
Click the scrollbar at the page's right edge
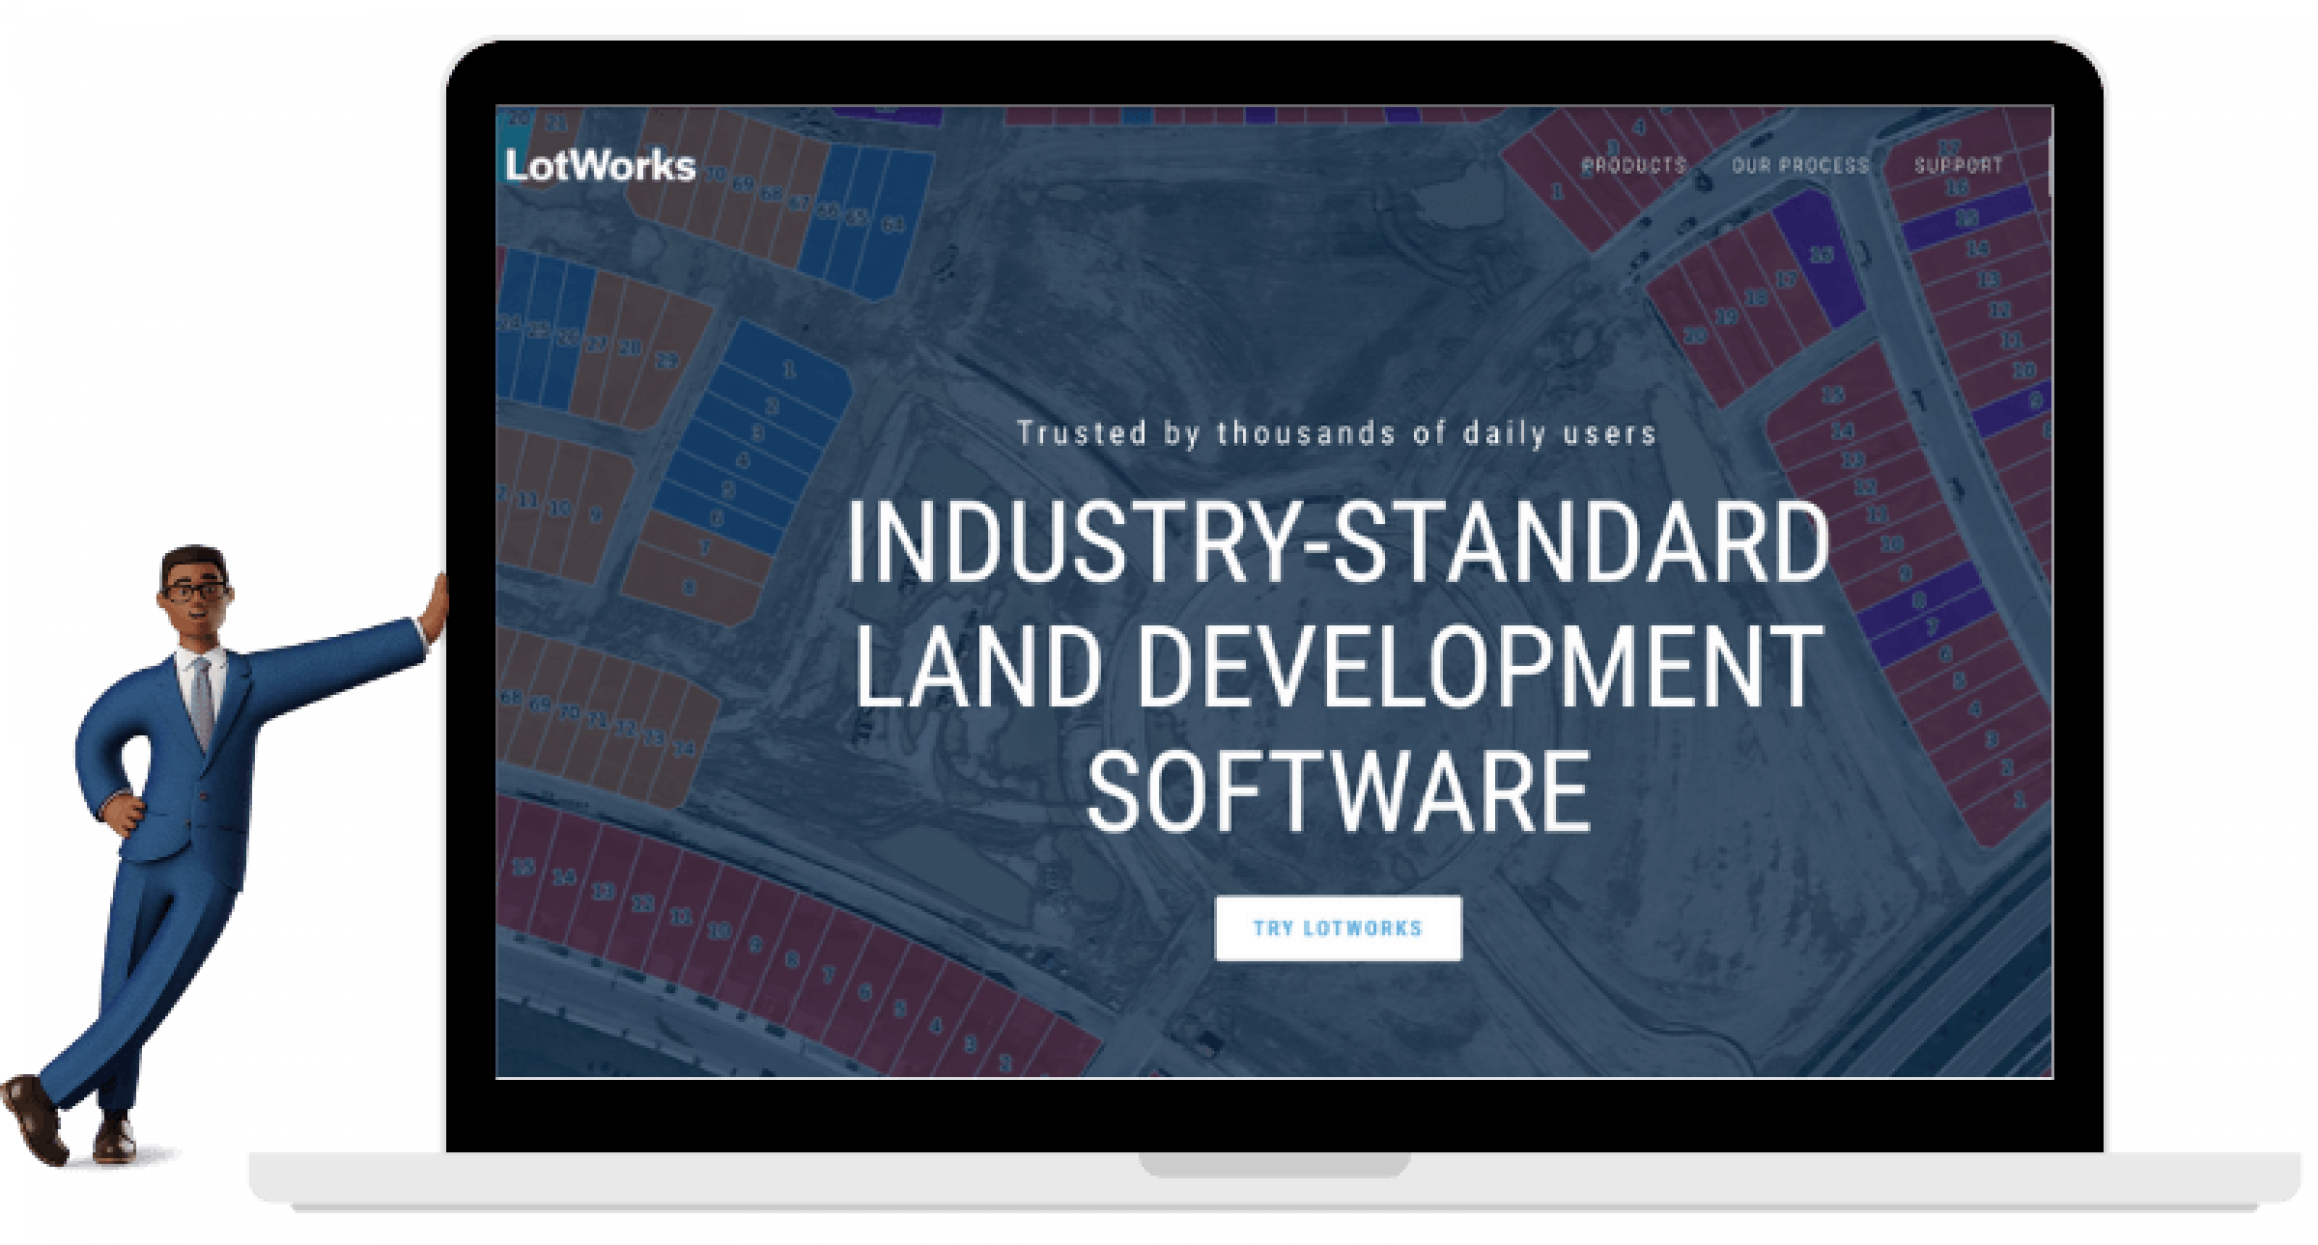2049,165
